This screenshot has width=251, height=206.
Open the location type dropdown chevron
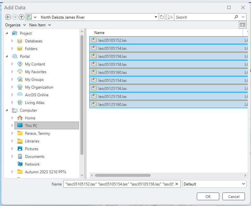point(35,17)
